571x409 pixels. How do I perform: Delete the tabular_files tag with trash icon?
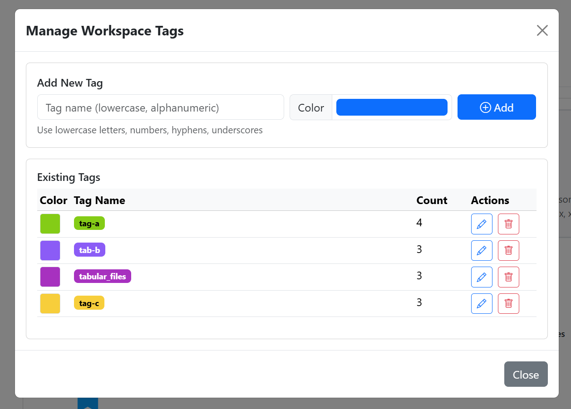click(x=508, y=277)
